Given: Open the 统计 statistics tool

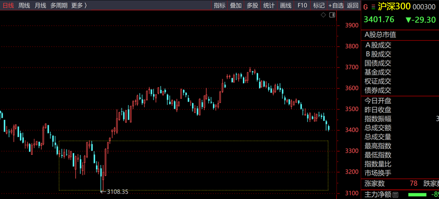Looking at the screenshot, I should (x=269, y=5).
